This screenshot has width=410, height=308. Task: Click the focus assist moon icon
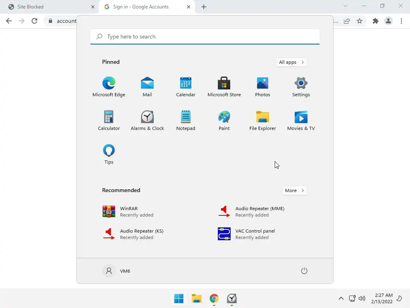pos(399,298)
